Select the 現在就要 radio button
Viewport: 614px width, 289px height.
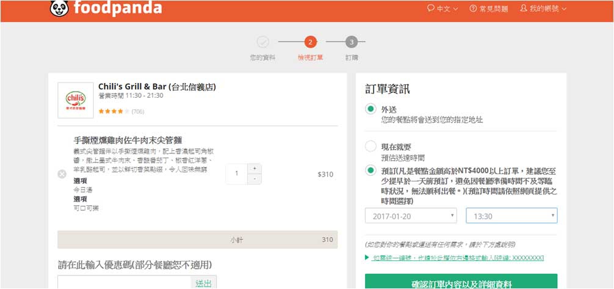pos(370,147)
